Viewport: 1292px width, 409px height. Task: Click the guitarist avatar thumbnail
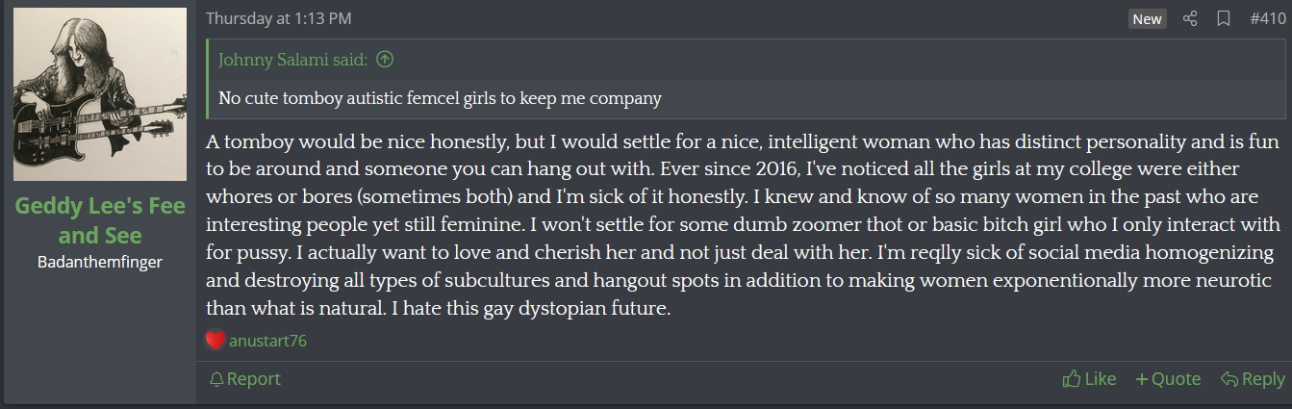click(x=100, y=94)
